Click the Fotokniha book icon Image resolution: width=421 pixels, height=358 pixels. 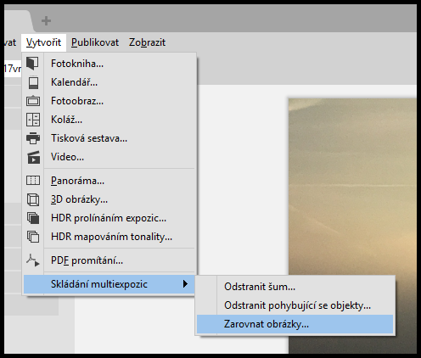33,64
